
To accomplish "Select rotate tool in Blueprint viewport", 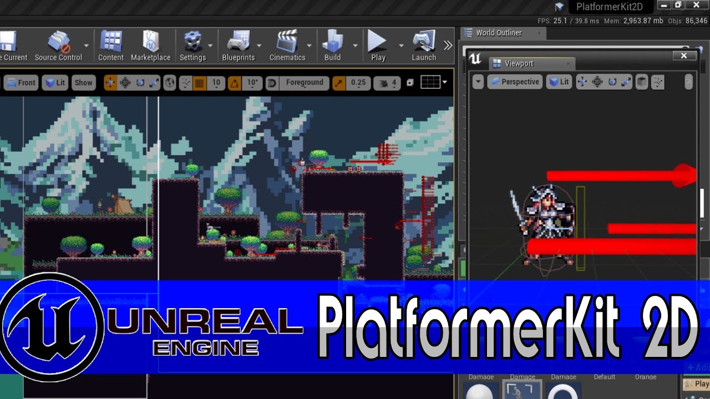I will [x=612, y=82].
